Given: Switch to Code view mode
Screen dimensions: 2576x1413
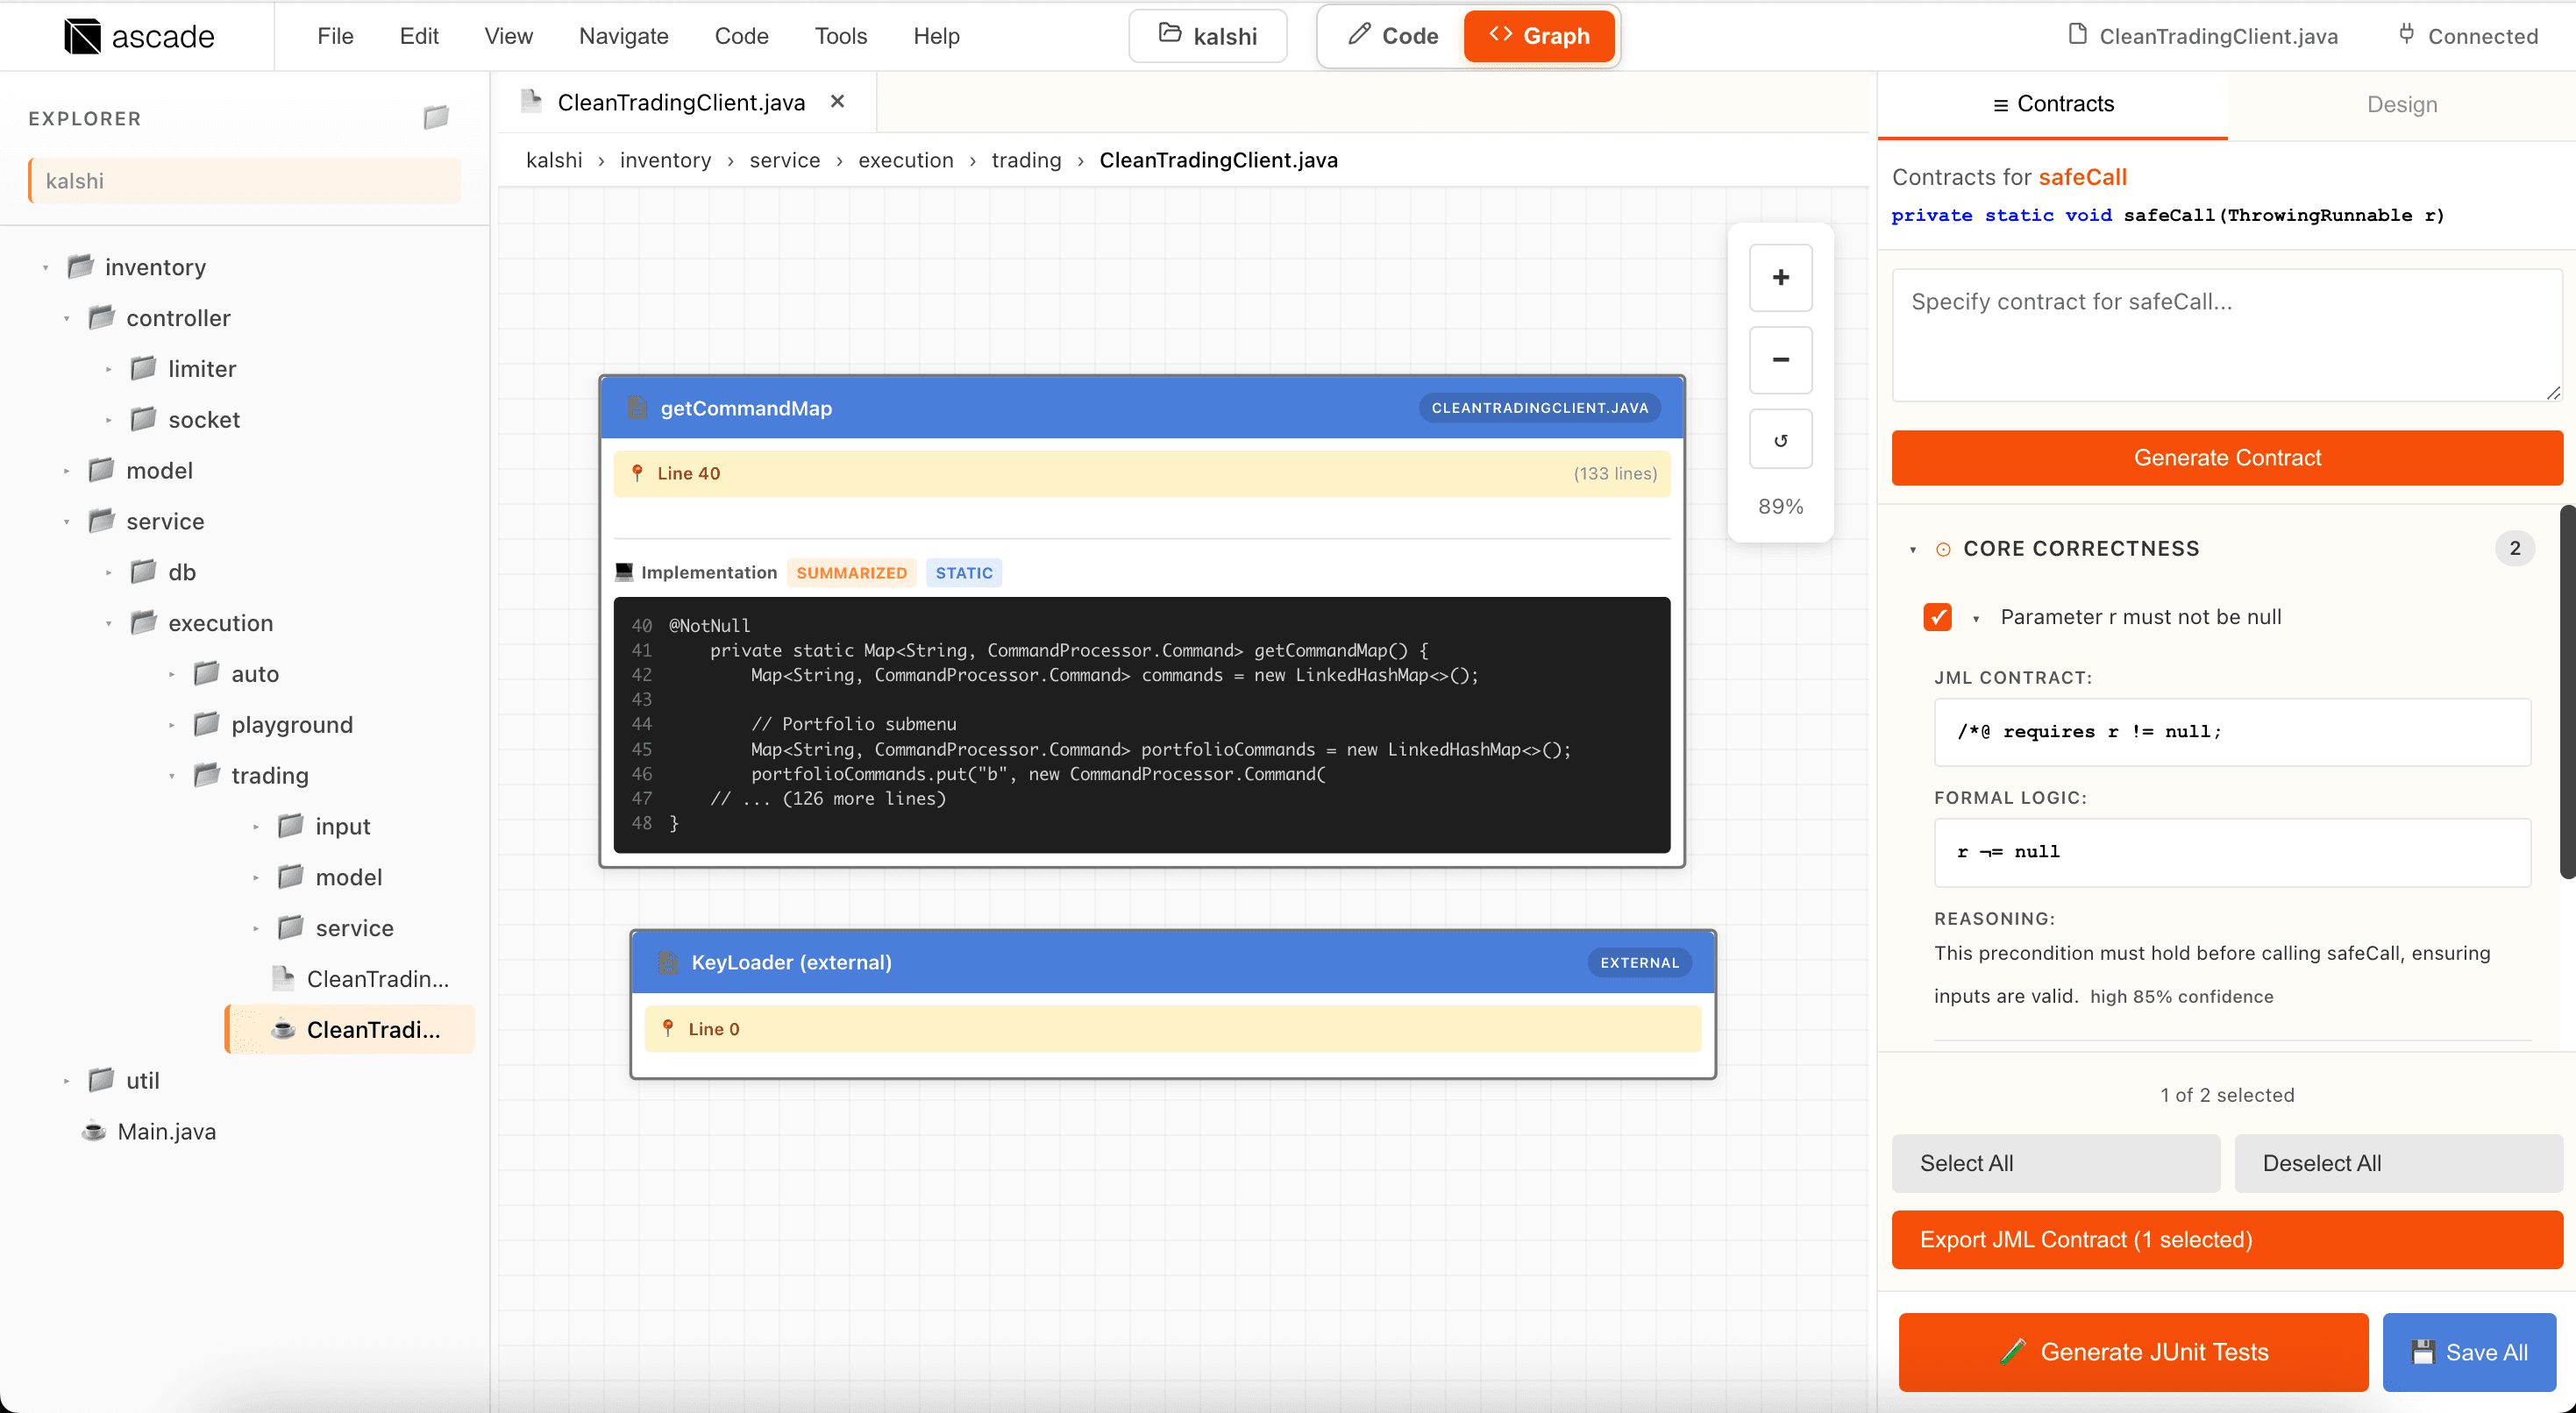Looking at the screenshot, I should coord(1393,36).
